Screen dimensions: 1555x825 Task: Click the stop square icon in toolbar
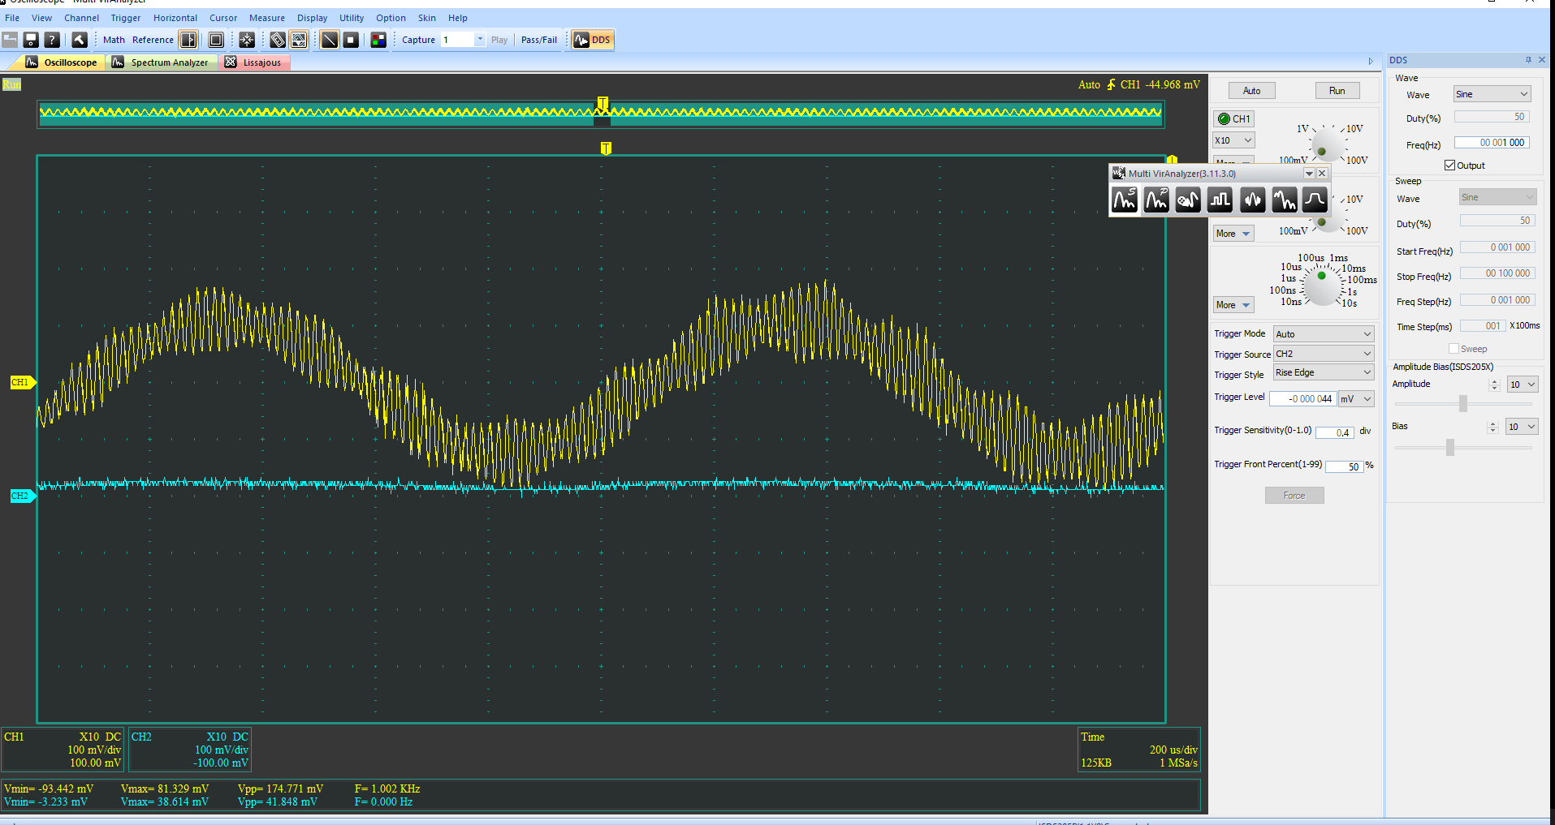pyautogui.click(x=351, y=40)
